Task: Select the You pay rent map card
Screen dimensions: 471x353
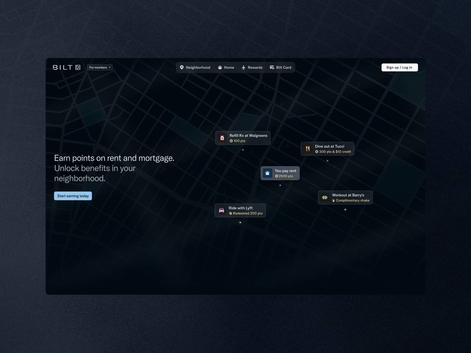Action: (280, 173)
